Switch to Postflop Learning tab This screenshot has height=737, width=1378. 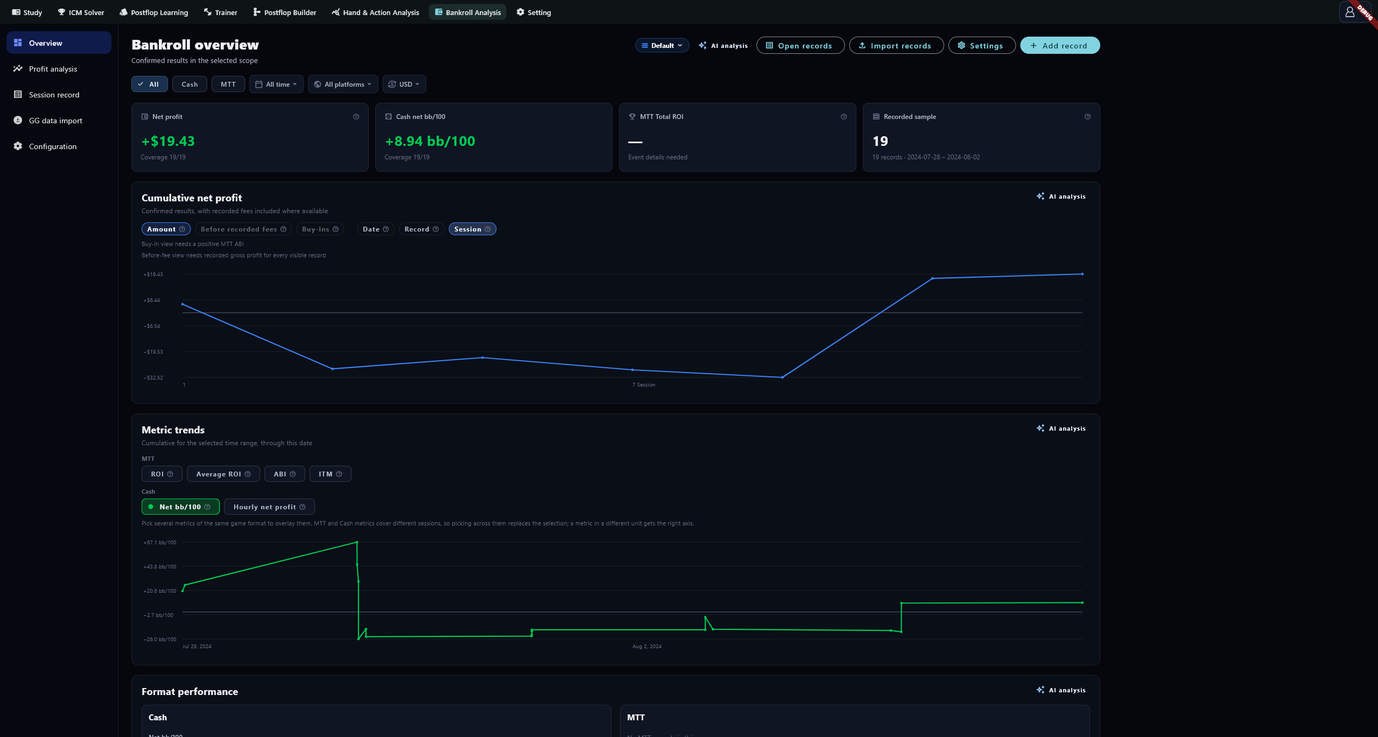coord(154,12)
